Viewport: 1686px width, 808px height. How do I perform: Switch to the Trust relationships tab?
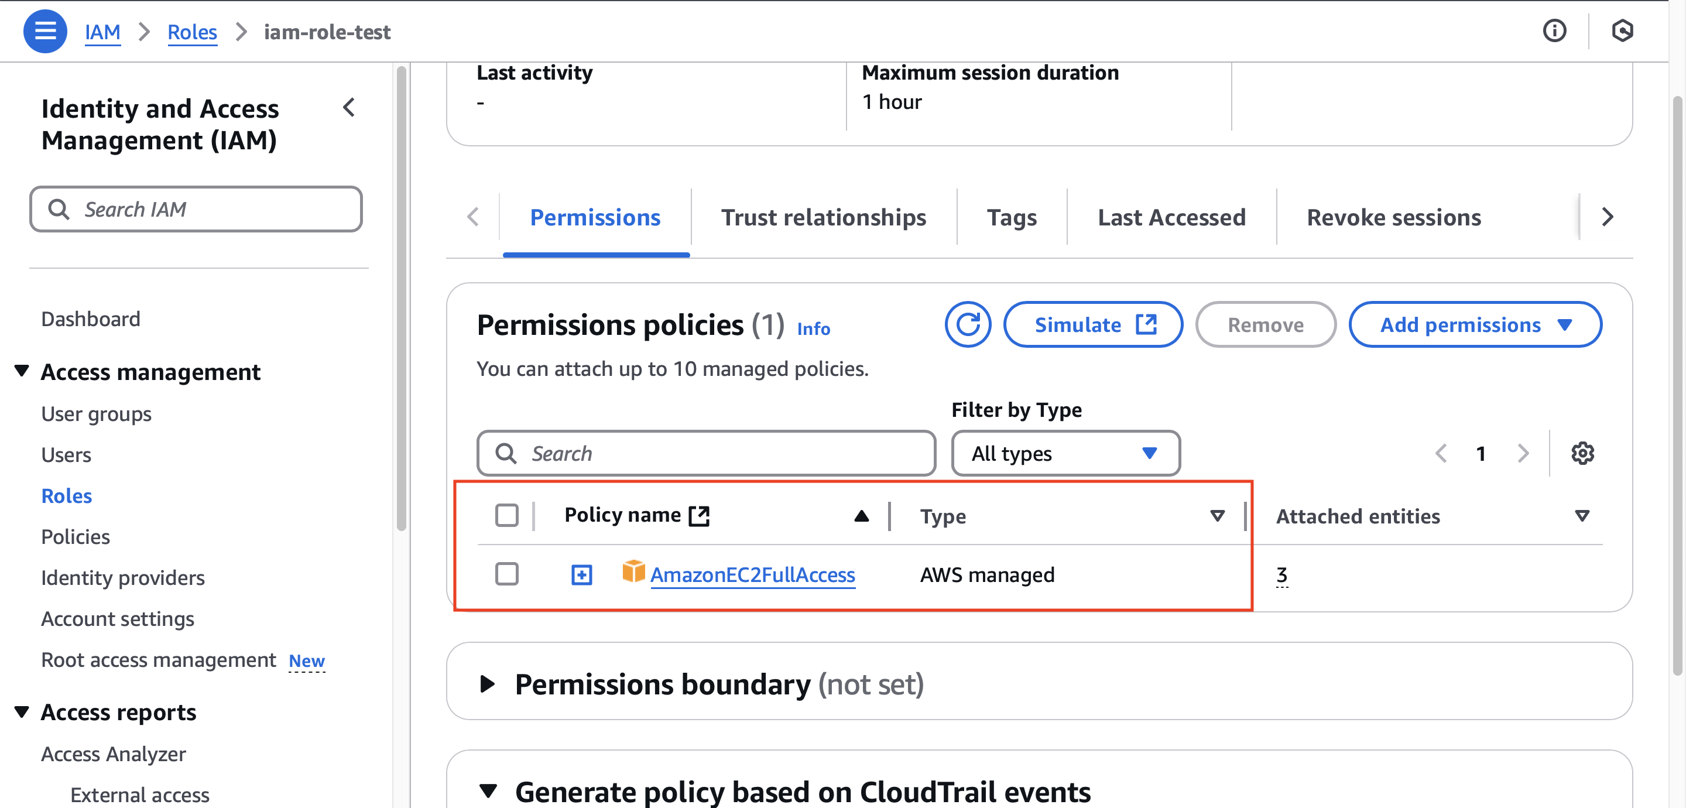[823, 217]
